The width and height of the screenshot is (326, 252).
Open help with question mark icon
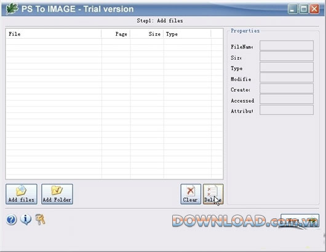pyautogui.click(x=11, y=220)
